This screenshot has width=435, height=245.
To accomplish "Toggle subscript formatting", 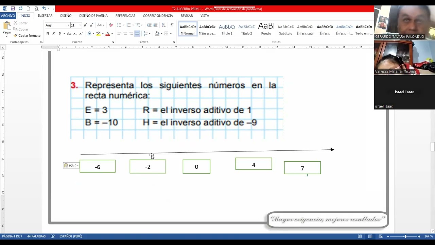I will click(x=75, y=33).
